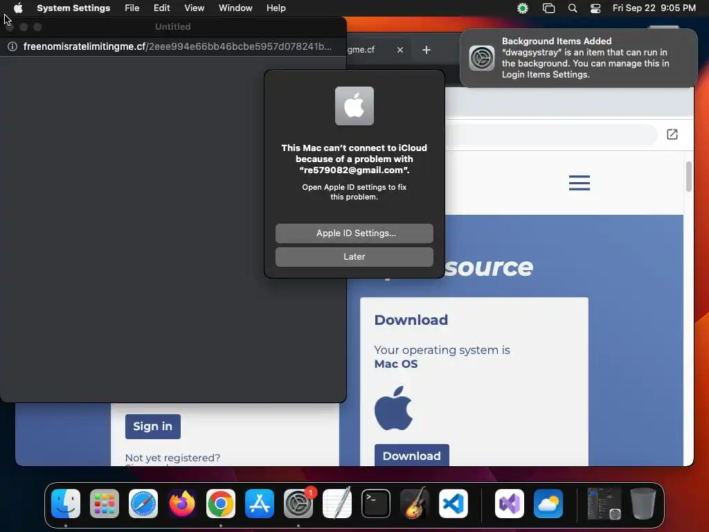Click the site info icon beside URL
The width and height of the screenshot is (709, 532).
coord(12,46)
